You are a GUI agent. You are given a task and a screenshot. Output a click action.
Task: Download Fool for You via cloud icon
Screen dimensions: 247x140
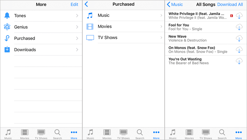(239, 27)
